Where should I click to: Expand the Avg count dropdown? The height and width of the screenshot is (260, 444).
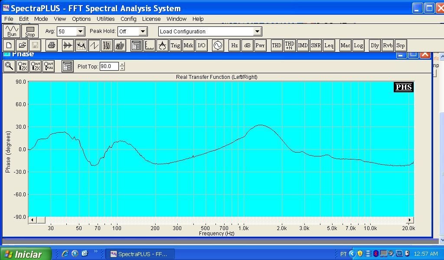tap(80, 32)
